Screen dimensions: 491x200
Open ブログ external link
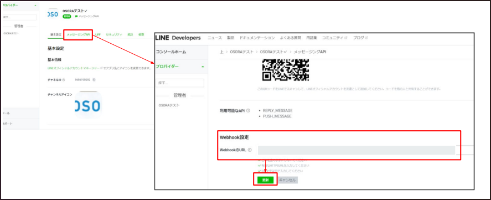click(x=360, y=38)
